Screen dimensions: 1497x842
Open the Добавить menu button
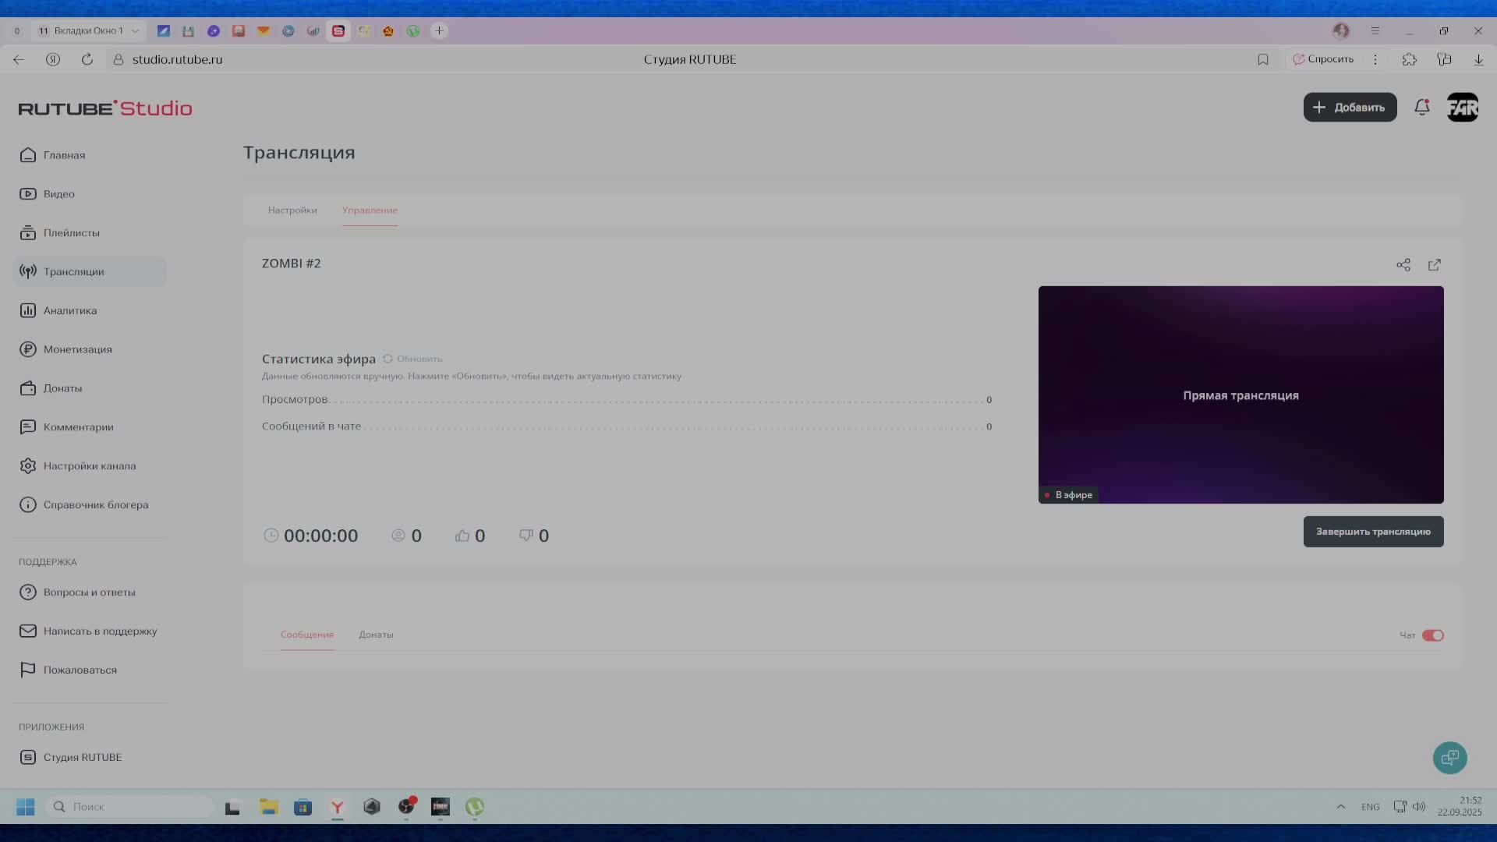pos(1350,108)
